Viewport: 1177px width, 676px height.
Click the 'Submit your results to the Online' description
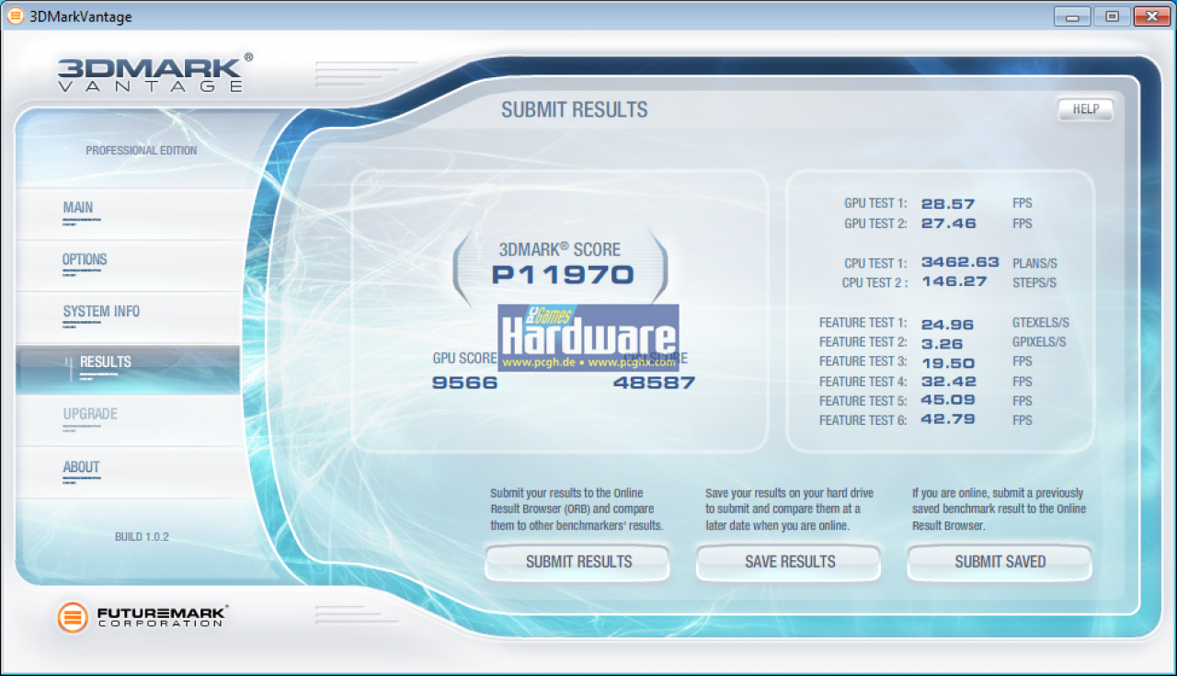point(577,510)
